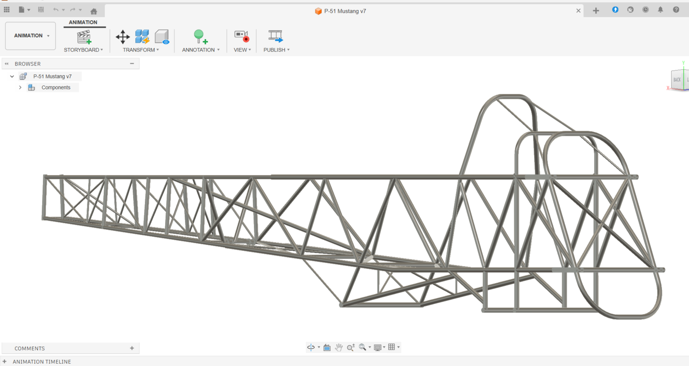Expand the Components tree node
Viewport: 689px width, 366px height.
coord(20,88)
